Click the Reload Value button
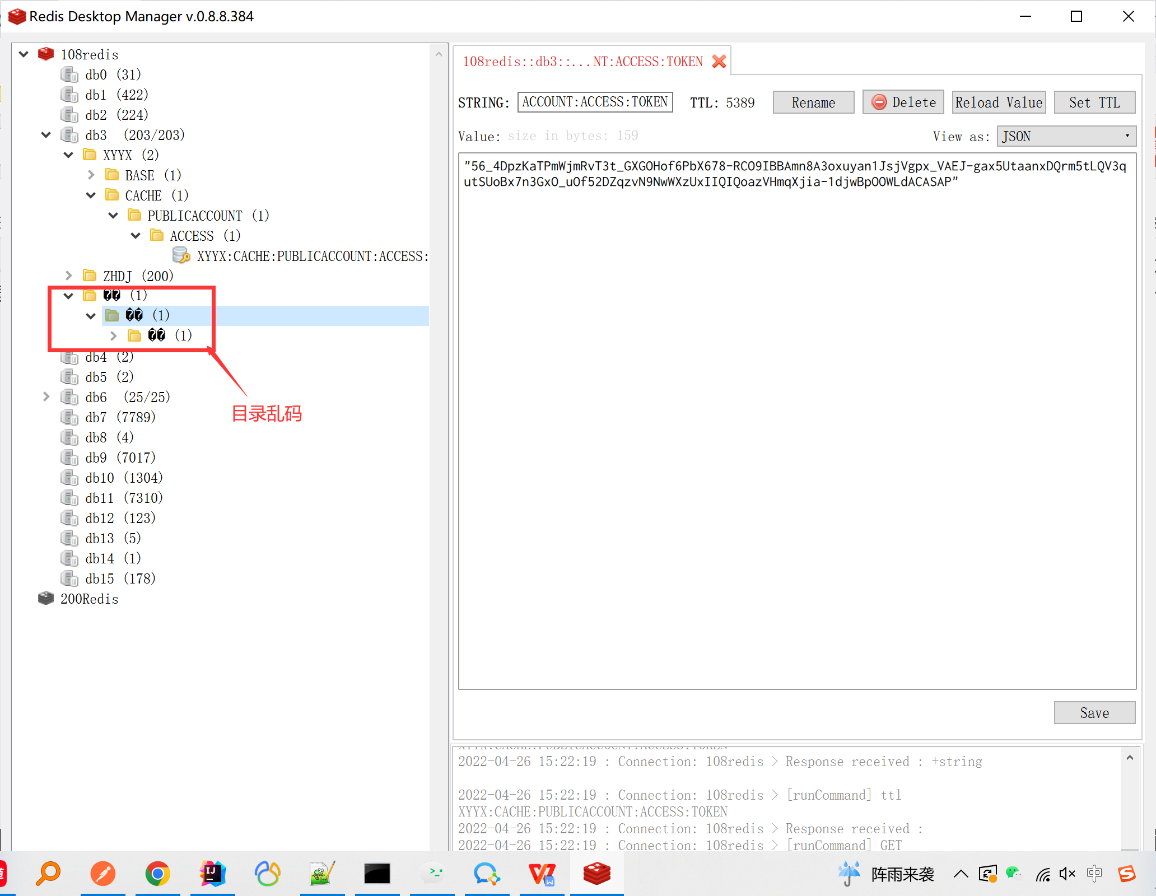 [997, 101]
